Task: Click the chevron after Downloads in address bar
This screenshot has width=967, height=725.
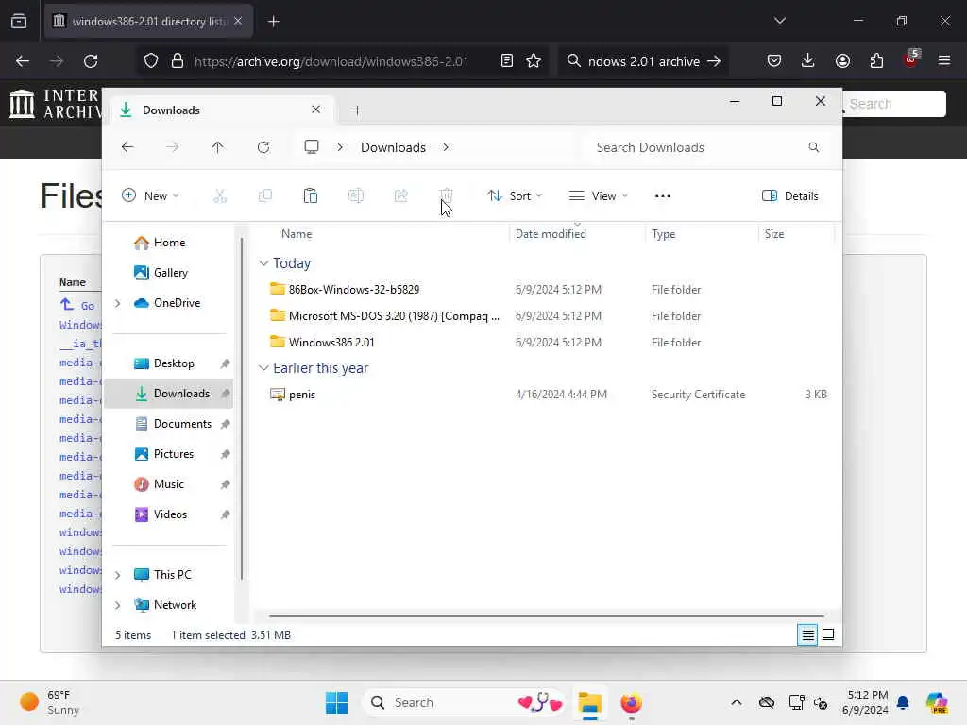Action: [x=446, y=147]
